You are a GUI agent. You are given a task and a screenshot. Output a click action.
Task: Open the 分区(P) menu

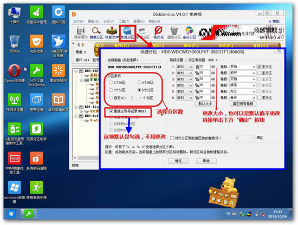[109, 22]
